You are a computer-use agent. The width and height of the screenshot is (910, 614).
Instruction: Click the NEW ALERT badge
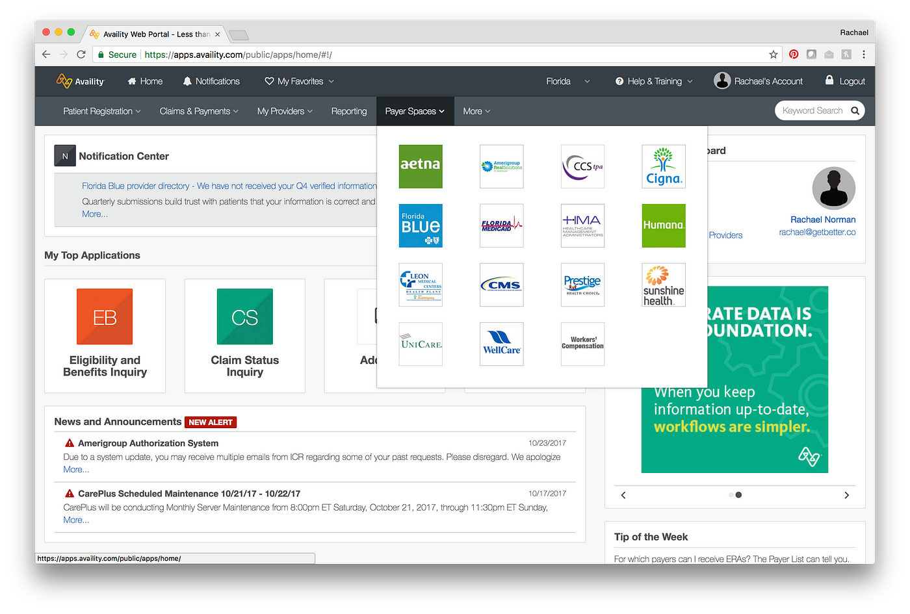(x=211, y=422)
